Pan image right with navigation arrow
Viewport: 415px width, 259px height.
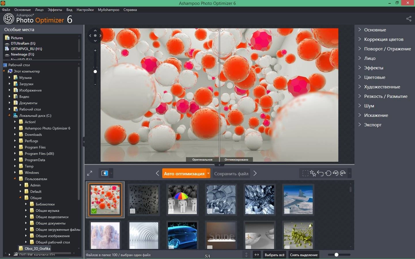pos(100,36)
